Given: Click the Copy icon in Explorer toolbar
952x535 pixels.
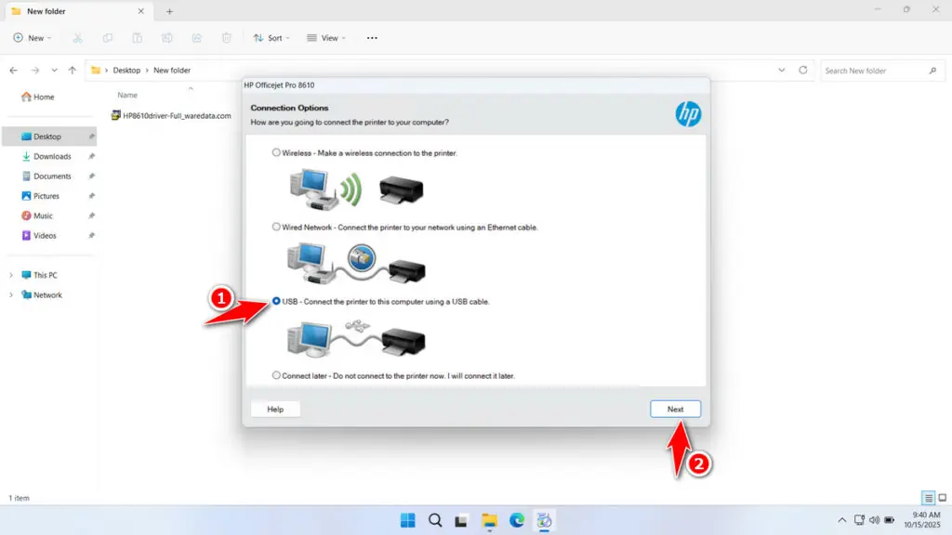Looking at the screenshot, I should (108, 37).
